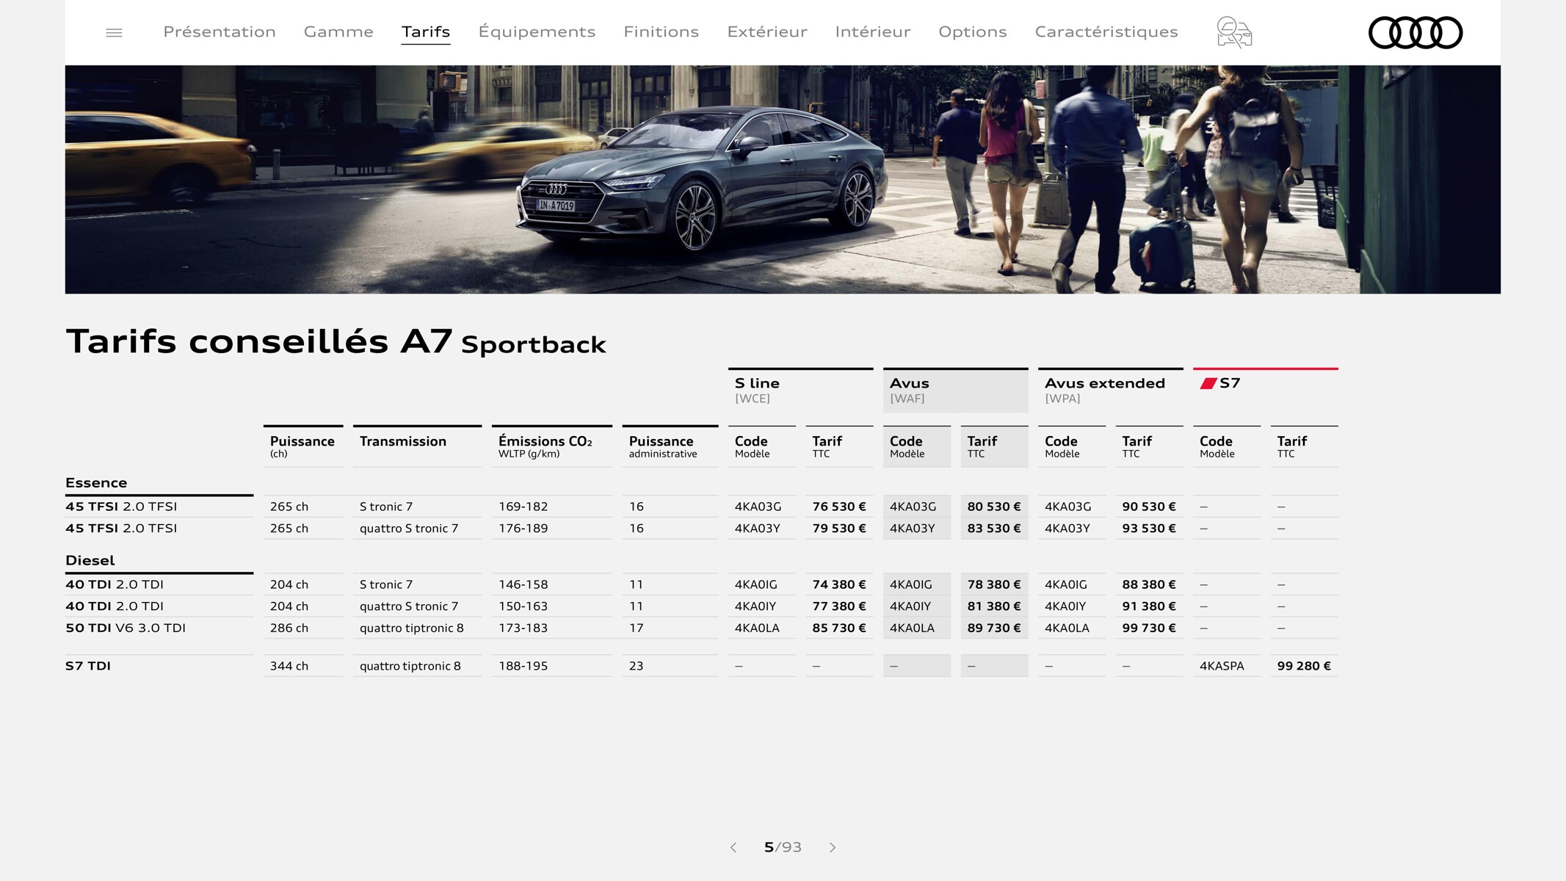Image resolution: width=1566 pixels, height=881 pixels.
Task: Go to the previous page arrow
Action: pos(733,847)
